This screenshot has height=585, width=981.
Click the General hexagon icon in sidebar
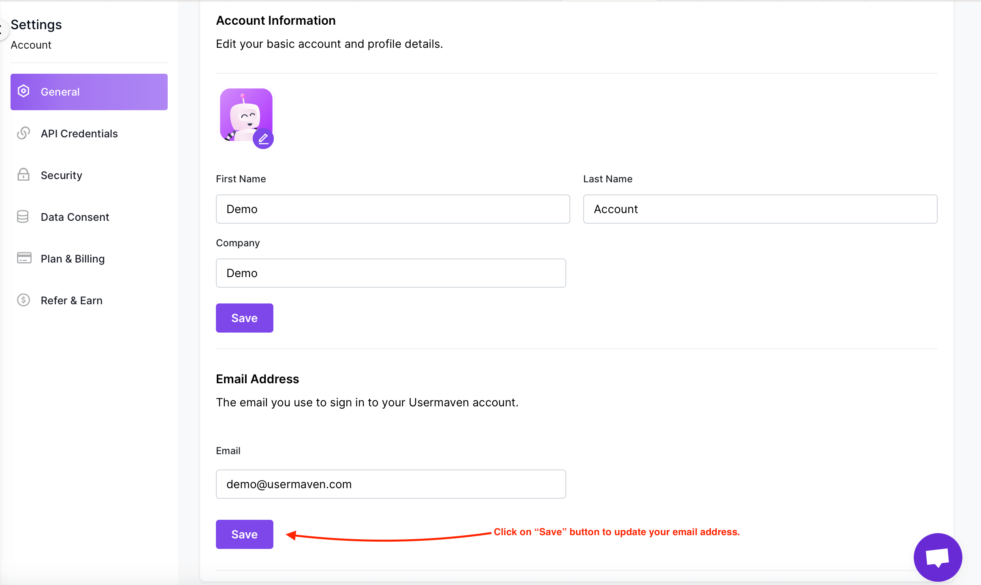point(23,92)
